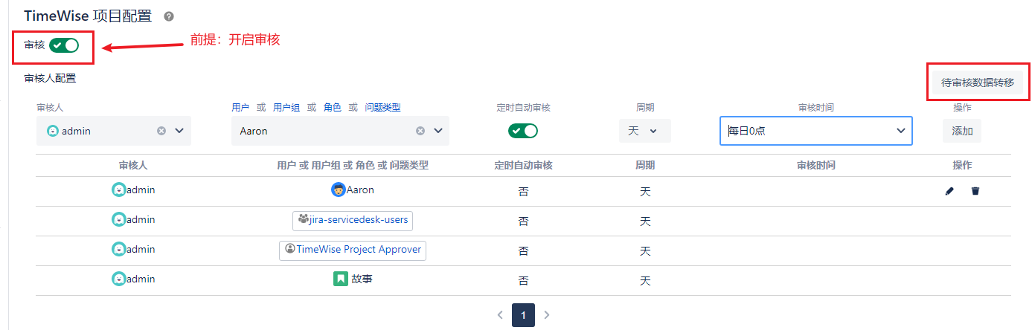Switch to the 用户组 option
Viewport: 1032px width, 330px height.
286,108
